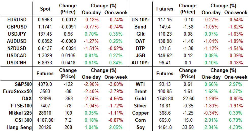The image size is (249, 131).
Task: Click the USDJPY one-day change 0.70%
Action: (91, 34)
